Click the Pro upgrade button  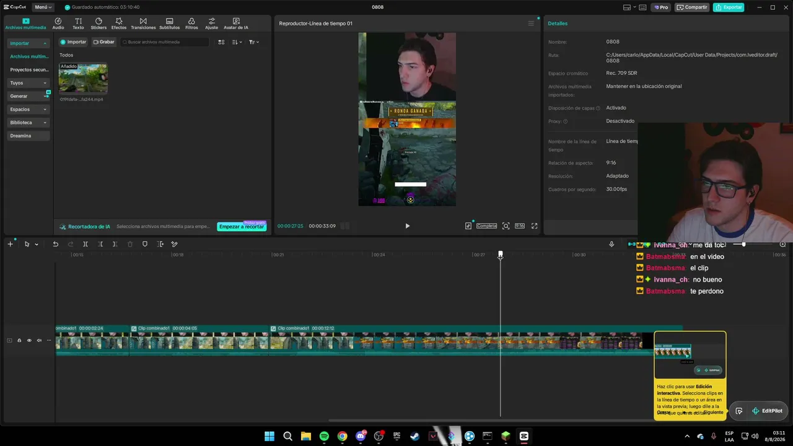(660, 7)
